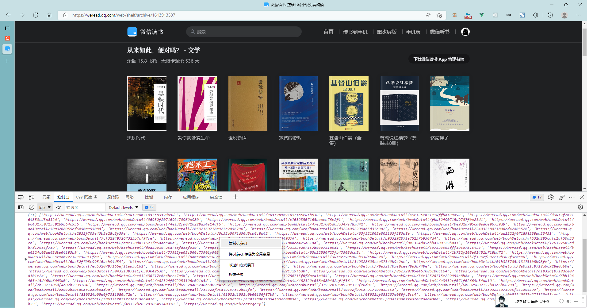Click the WeRead logo

click(145, 32)
